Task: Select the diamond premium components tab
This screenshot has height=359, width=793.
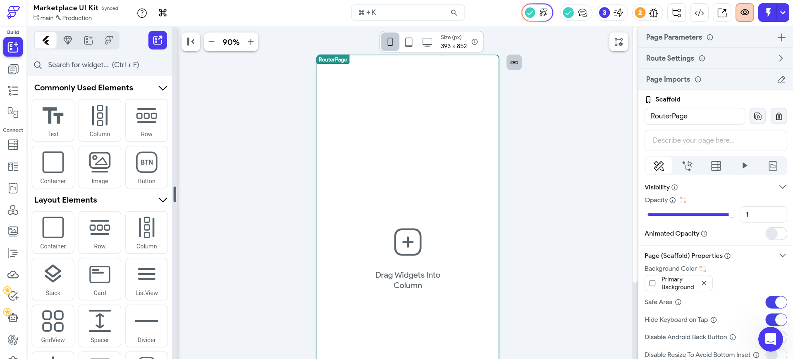Action: pos(68,40)
